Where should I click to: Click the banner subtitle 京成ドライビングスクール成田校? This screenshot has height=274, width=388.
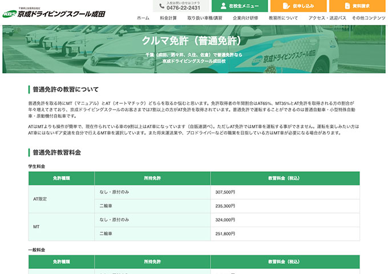click(194, 61)
